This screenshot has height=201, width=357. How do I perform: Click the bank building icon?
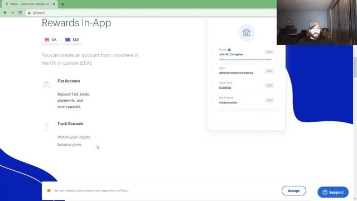point(246,33)
